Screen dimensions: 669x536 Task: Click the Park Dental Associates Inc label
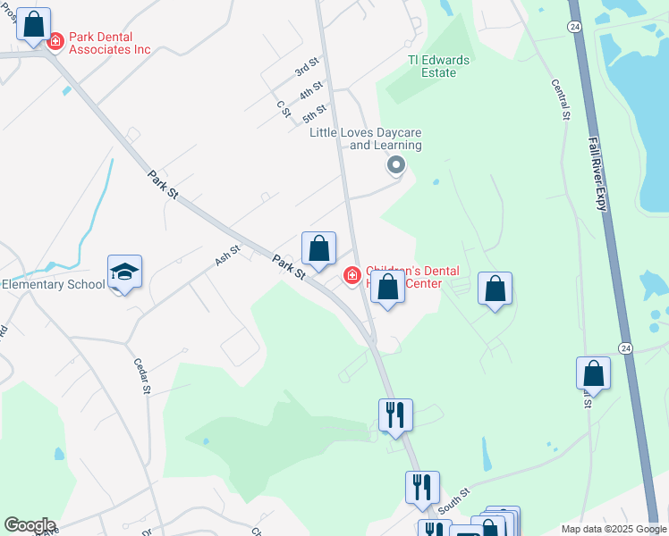pos(110,43)
